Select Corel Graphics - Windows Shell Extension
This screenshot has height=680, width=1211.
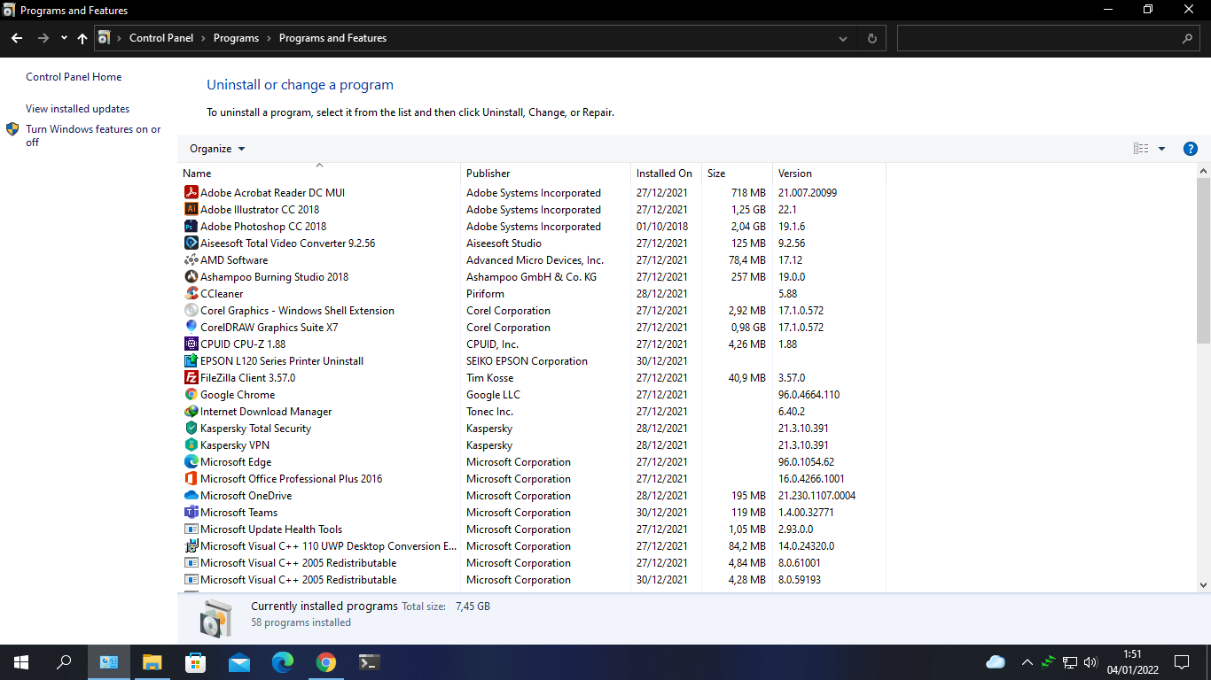click(532, 311)
